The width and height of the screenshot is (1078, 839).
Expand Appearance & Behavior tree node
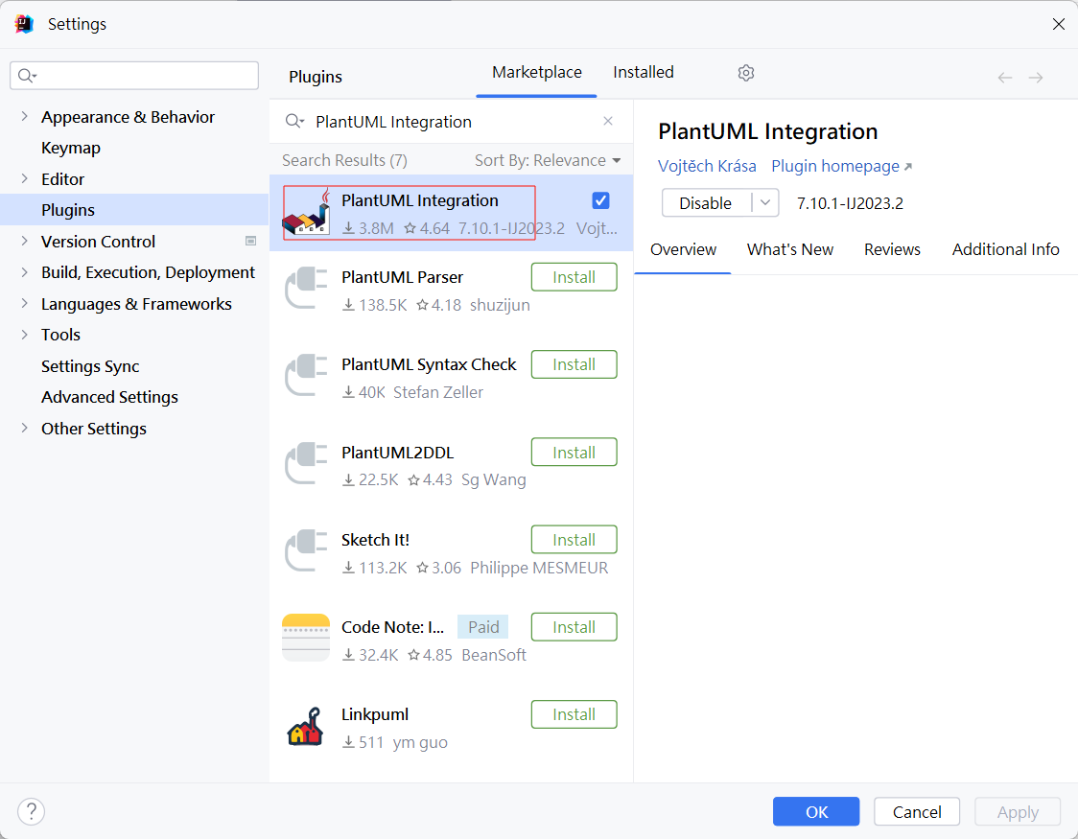[25, 116]
